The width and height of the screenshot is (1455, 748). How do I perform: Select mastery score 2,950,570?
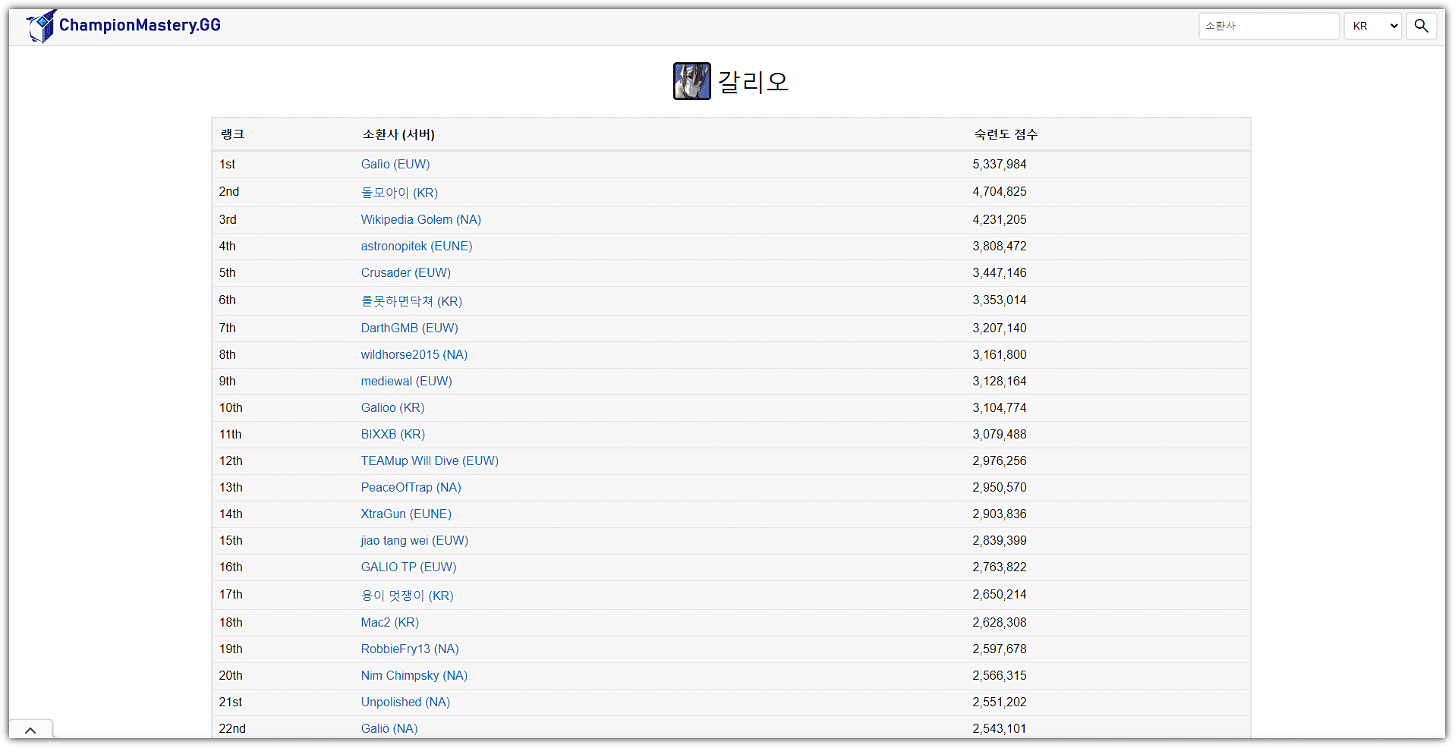click(1000, 487)
